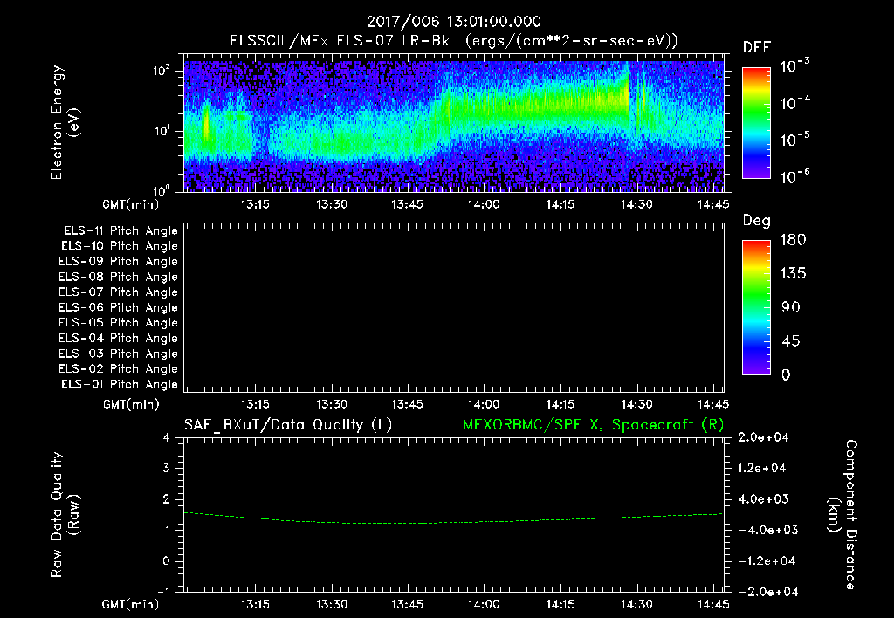Select the ELS-05 Pitch Angle row label
Viewport: 894px width, 618px height.
coord(119,323)
